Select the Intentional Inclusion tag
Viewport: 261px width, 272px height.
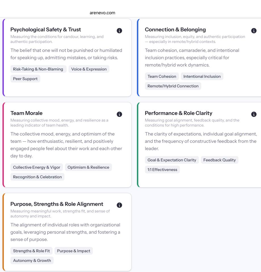tap(202, 76)
